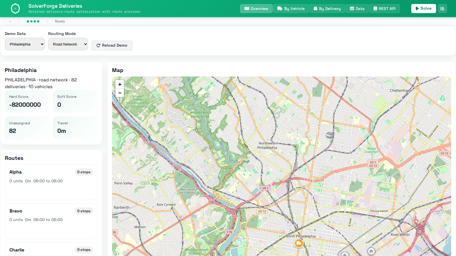This screenshot has height=256, width=456.
Task: Click the Penn Valley map label
Action: coord(123,183)
